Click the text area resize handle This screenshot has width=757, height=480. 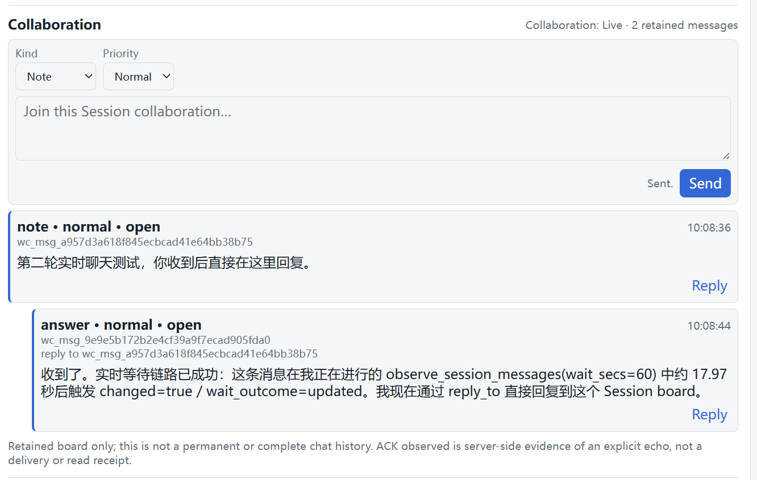(x=726, y=155)
